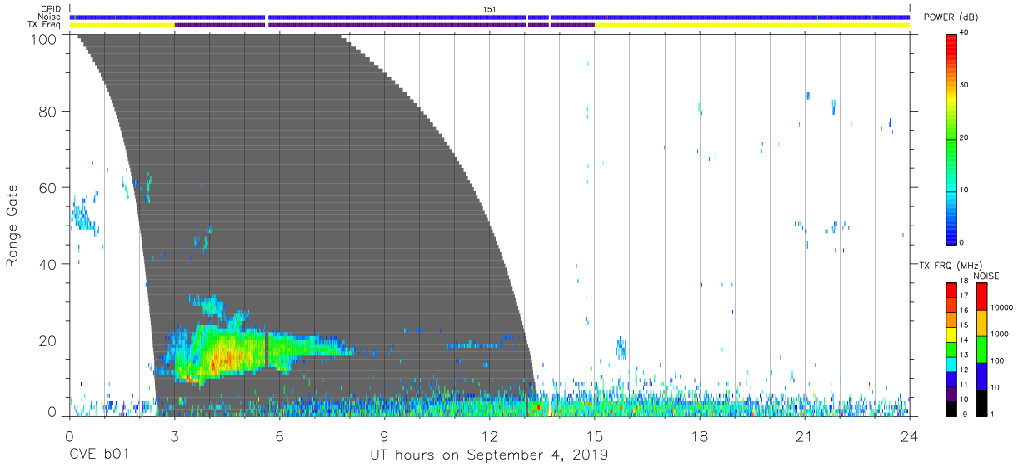Viewport: 1023px width, 472px height.
Task: Click the NOISE legend title
Action: pos(987,276)
